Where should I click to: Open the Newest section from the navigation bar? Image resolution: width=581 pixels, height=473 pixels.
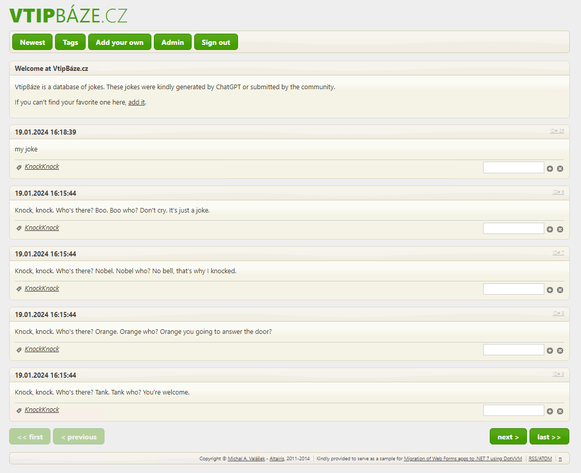(32, 42)
